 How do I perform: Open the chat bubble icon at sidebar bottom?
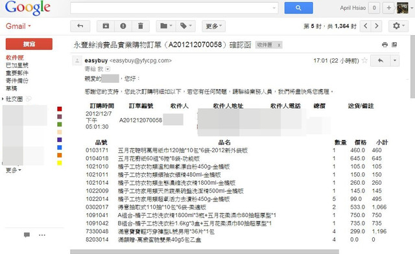[27, 235]
